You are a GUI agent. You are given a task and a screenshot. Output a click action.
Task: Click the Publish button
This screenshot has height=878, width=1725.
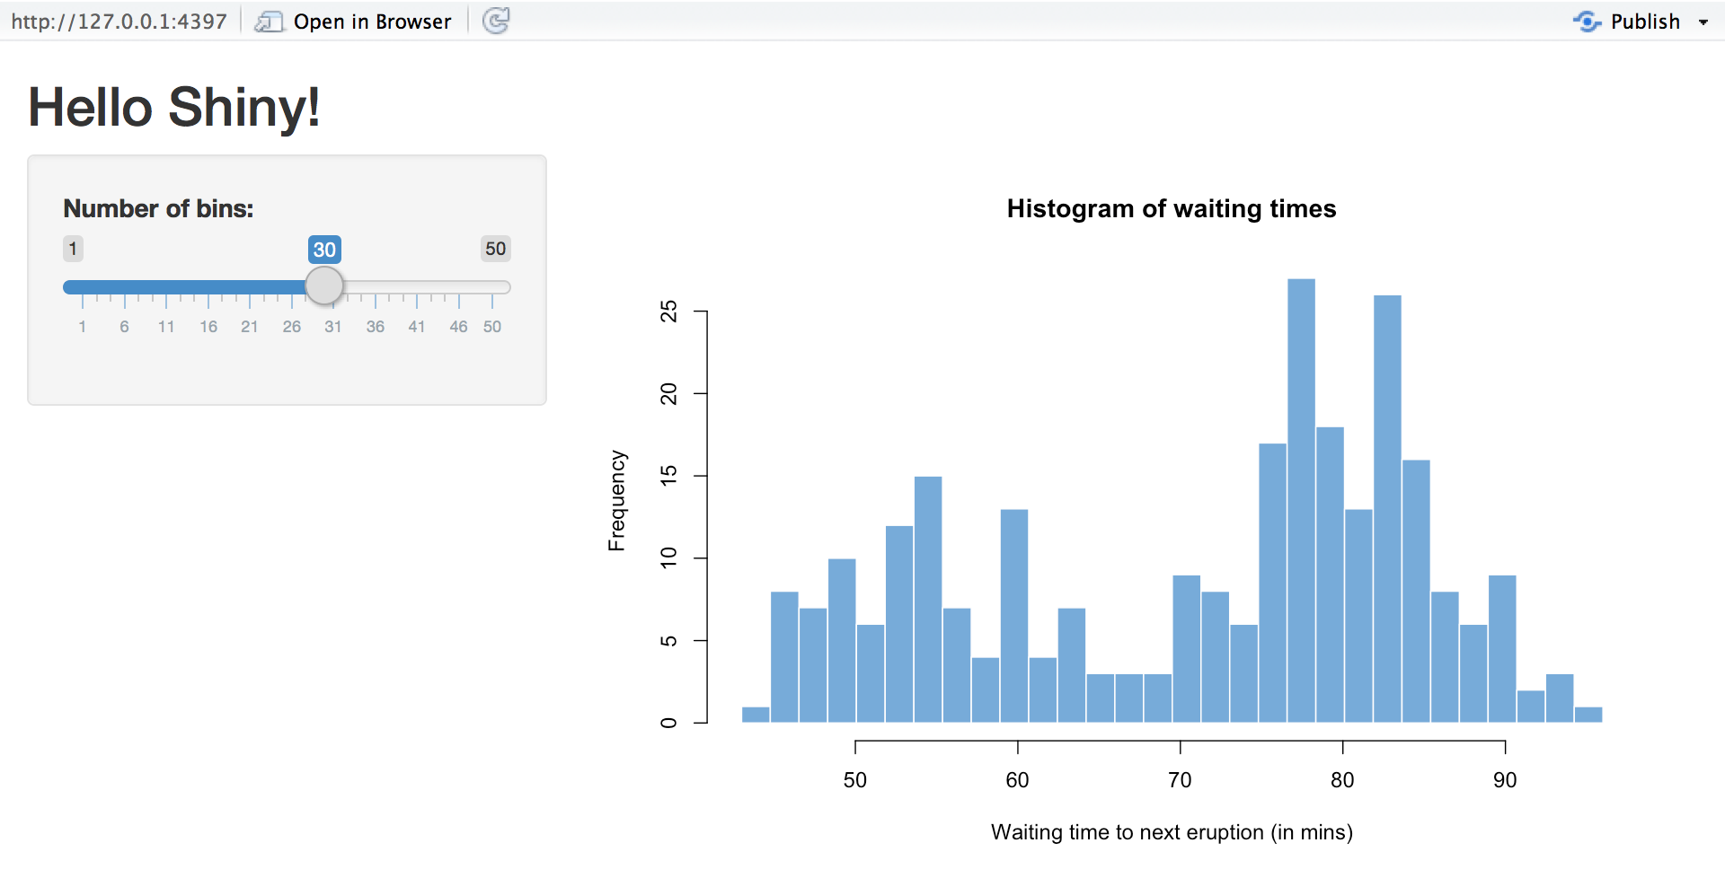[1644, 21]
